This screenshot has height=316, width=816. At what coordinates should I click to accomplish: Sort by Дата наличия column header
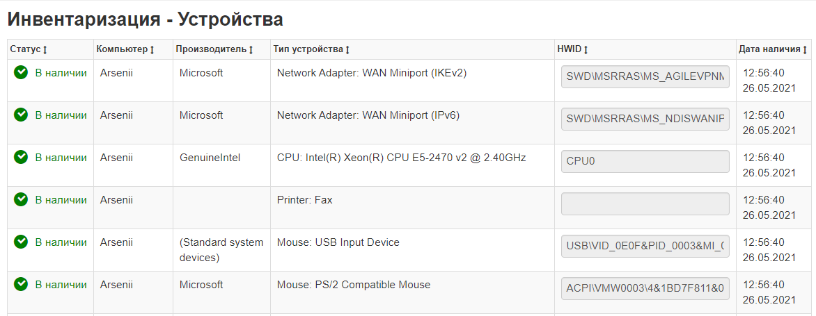773,49
